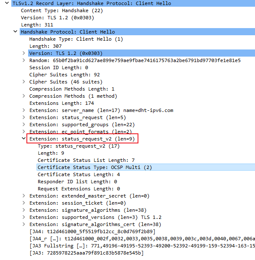This screenshot has height=260, width=255.
Task: Expand the Random field node
Action: coord(24,60)
